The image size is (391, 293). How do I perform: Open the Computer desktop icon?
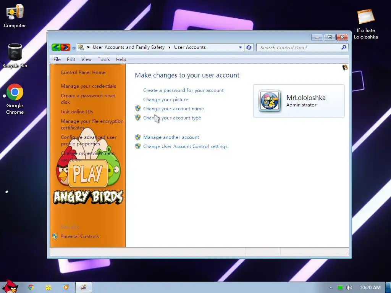coord(15,16)
